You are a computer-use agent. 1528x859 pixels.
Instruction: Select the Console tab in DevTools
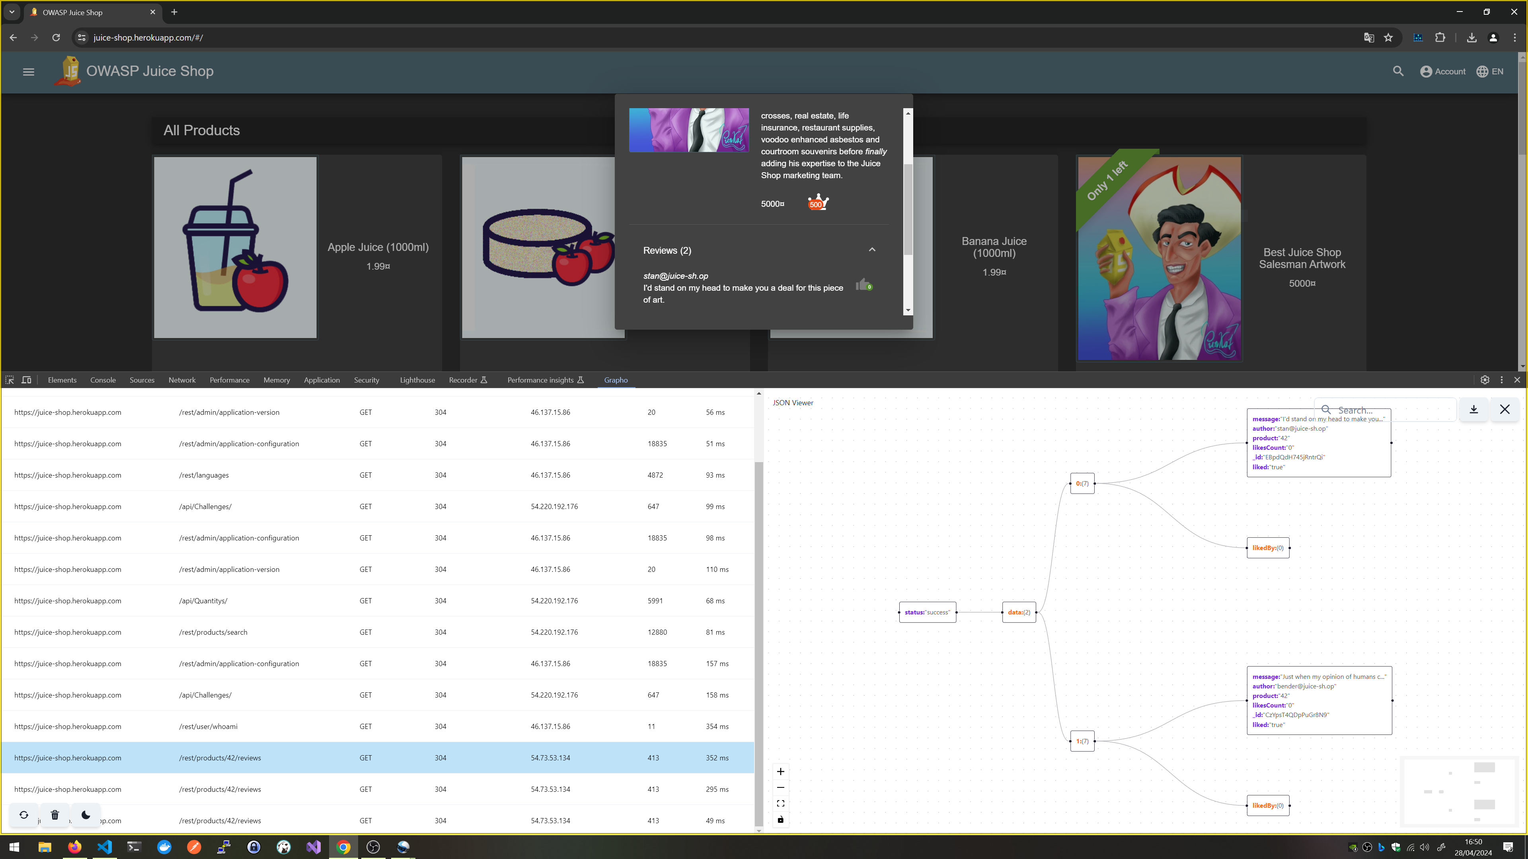coord(102,380)
